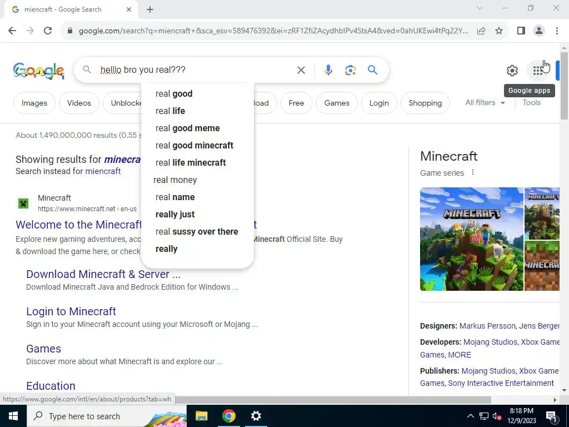Choose the 'real good minecraft' suggestion
This screenshot has width=569, height=427.
coord(197,145)
